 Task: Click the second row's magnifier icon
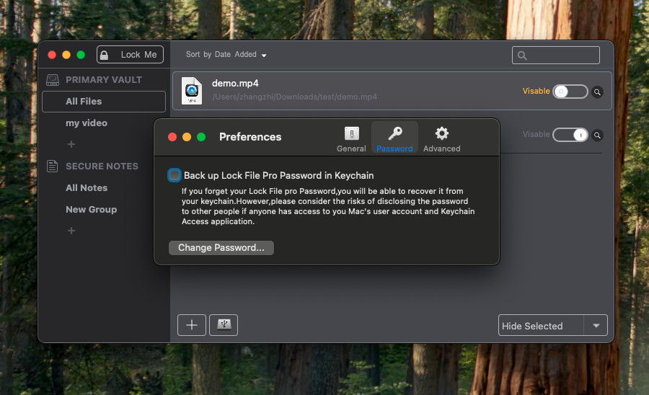tap(597, 136)
